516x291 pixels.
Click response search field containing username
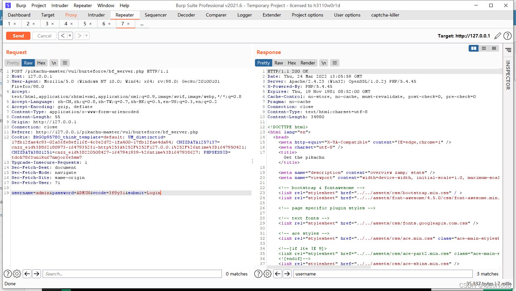(x=383, y=274)
